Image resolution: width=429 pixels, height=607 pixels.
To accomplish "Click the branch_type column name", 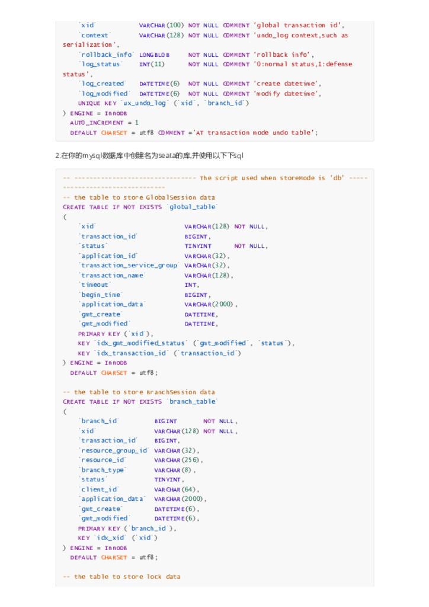I will (x=103, y=470).
